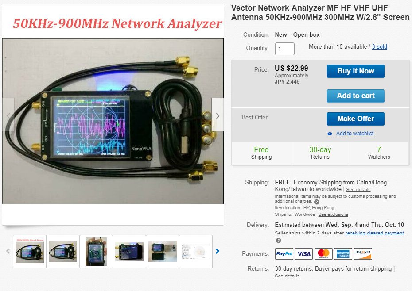Click the help icon after customs charges text

[x=317, y=202]
